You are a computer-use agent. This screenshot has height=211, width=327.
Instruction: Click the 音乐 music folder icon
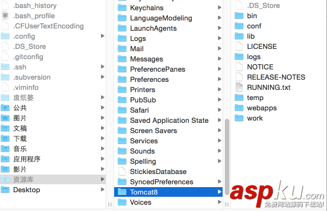pyautogui.click(x=5, y=148)
